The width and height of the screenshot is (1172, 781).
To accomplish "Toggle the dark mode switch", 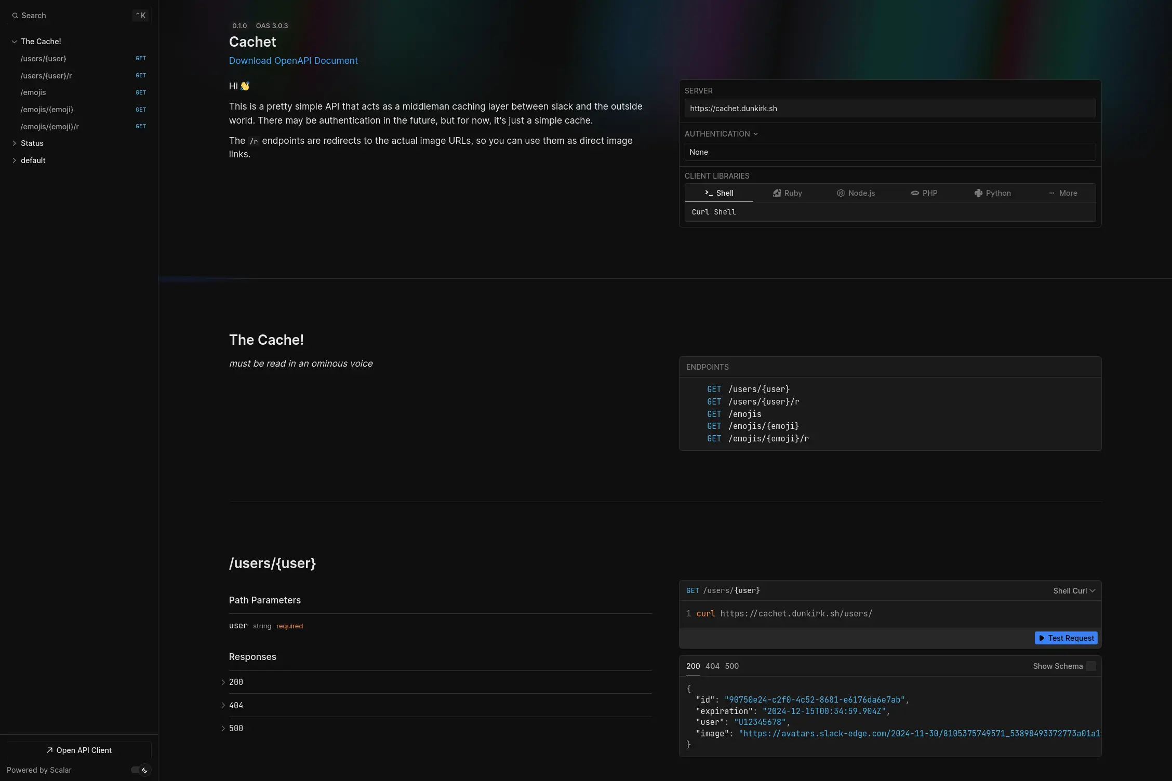I will pyautogui.click(x=140, y=770).
